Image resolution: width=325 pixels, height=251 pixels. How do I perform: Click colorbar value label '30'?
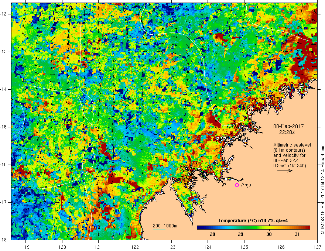[x=269, y=234]
